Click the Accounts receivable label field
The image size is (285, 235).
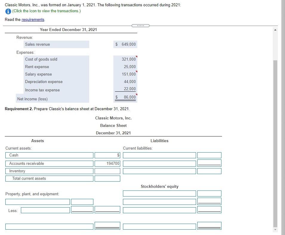(x=49, y=164)
